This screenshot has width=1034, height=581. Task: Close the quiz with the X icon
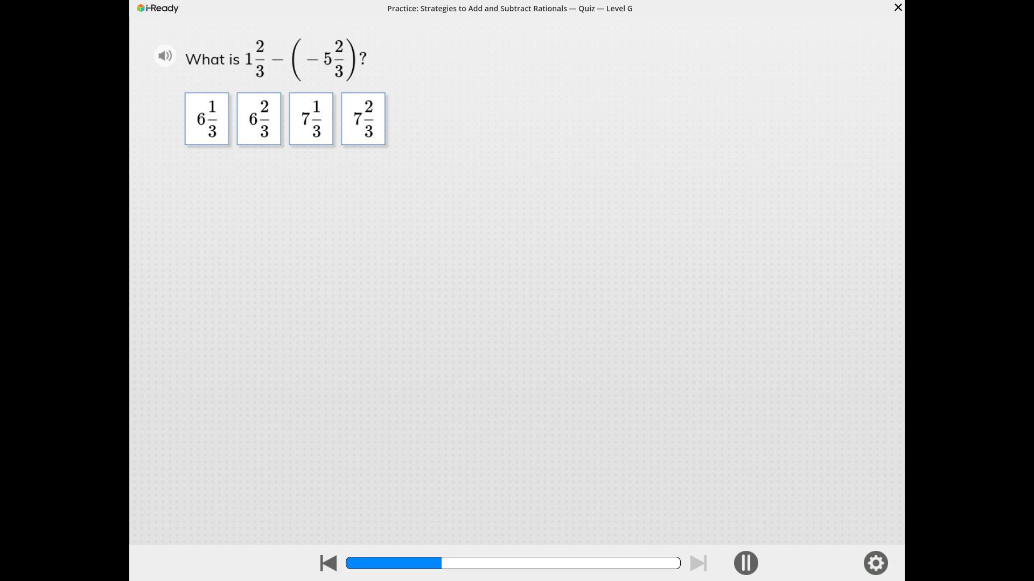898,8
